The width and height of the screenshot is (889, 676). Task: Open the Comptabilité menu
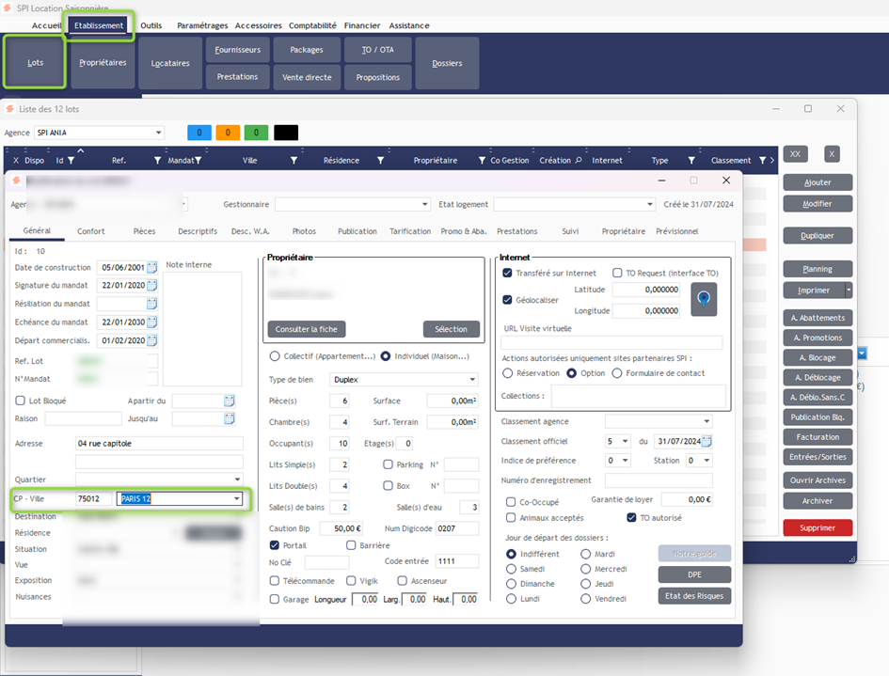coord(312,25)
